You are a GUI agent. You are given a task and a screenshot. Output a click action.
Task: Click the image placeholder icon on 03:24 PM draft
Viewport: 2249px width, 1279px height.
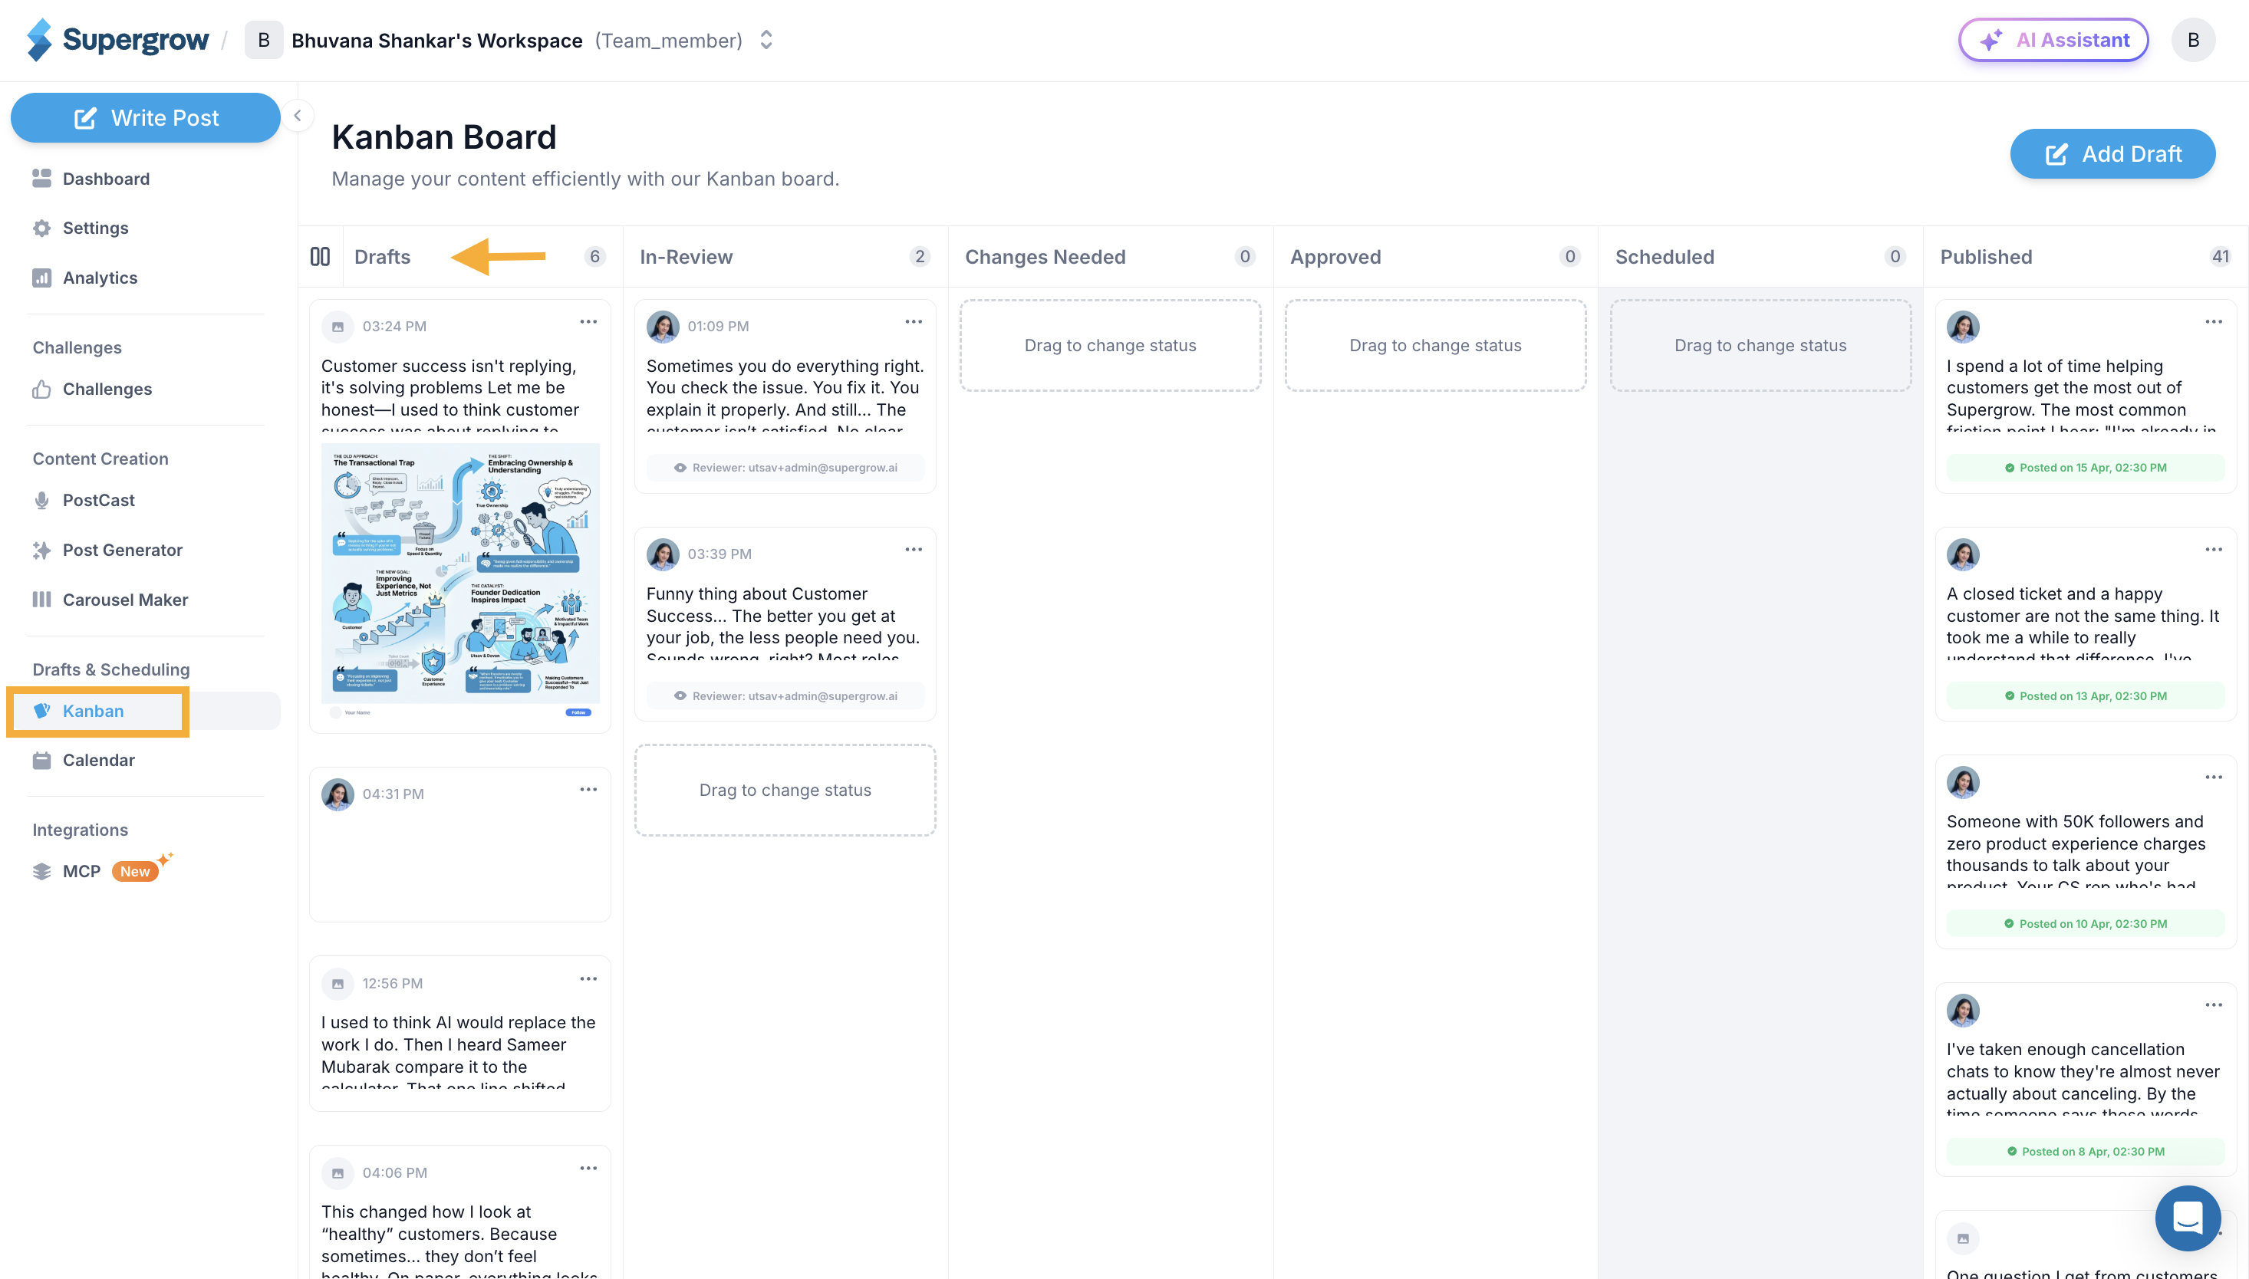pos(338,327)
